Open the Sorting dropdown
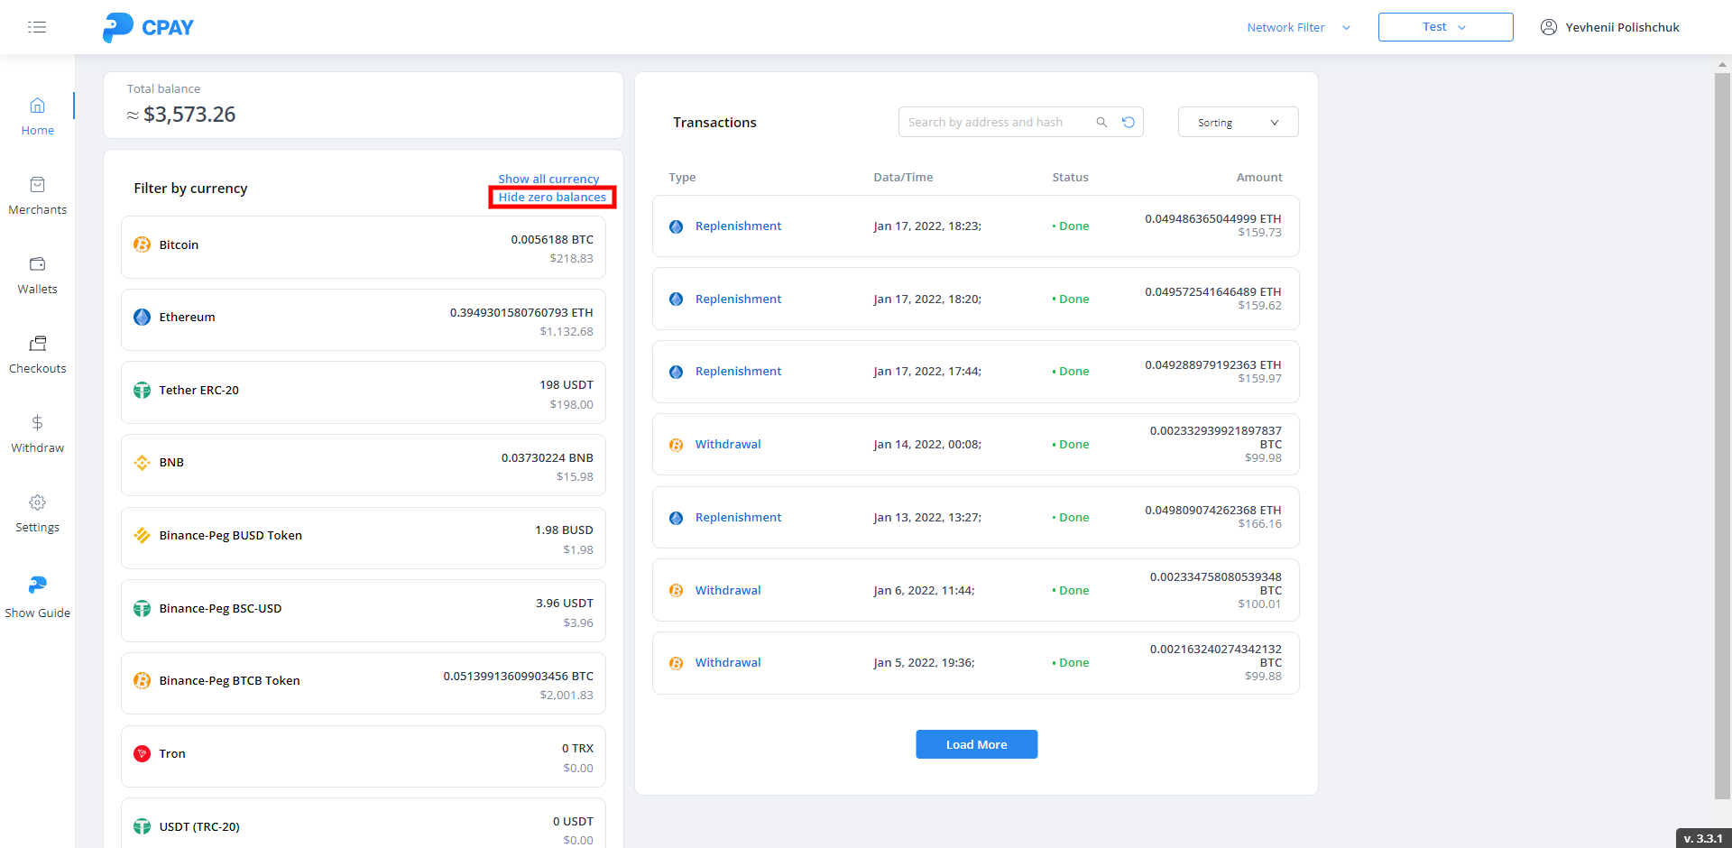Viewport: 1732px width, 848px height. coord(1238,123)
